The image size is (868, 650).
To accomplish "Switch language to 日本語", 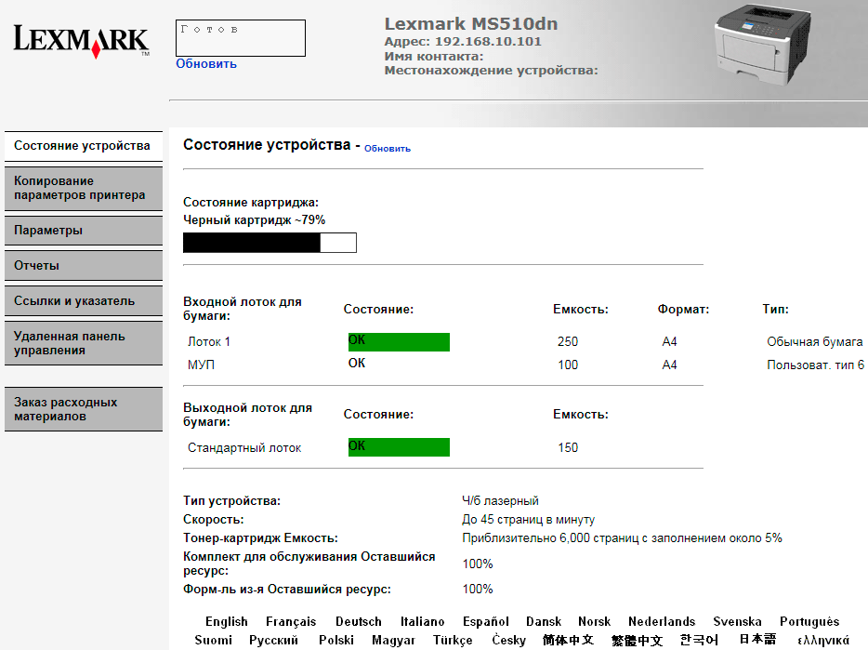I will click(757, 640).
